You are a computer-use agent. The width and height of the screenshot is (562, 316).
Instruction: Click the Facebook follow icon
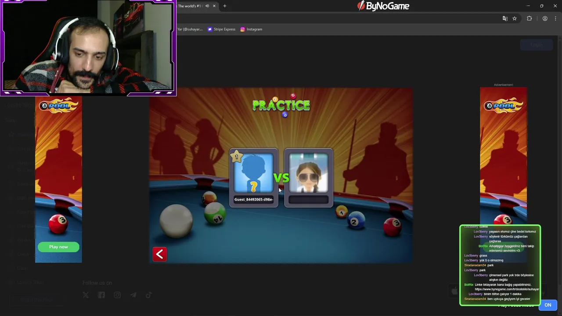(101, 295)
